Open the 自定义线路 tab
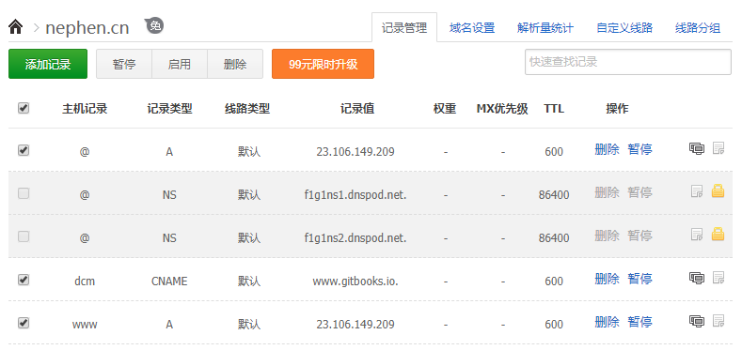Screen dimensions: 742x350 pyautogui.click(x=624, y=28)
